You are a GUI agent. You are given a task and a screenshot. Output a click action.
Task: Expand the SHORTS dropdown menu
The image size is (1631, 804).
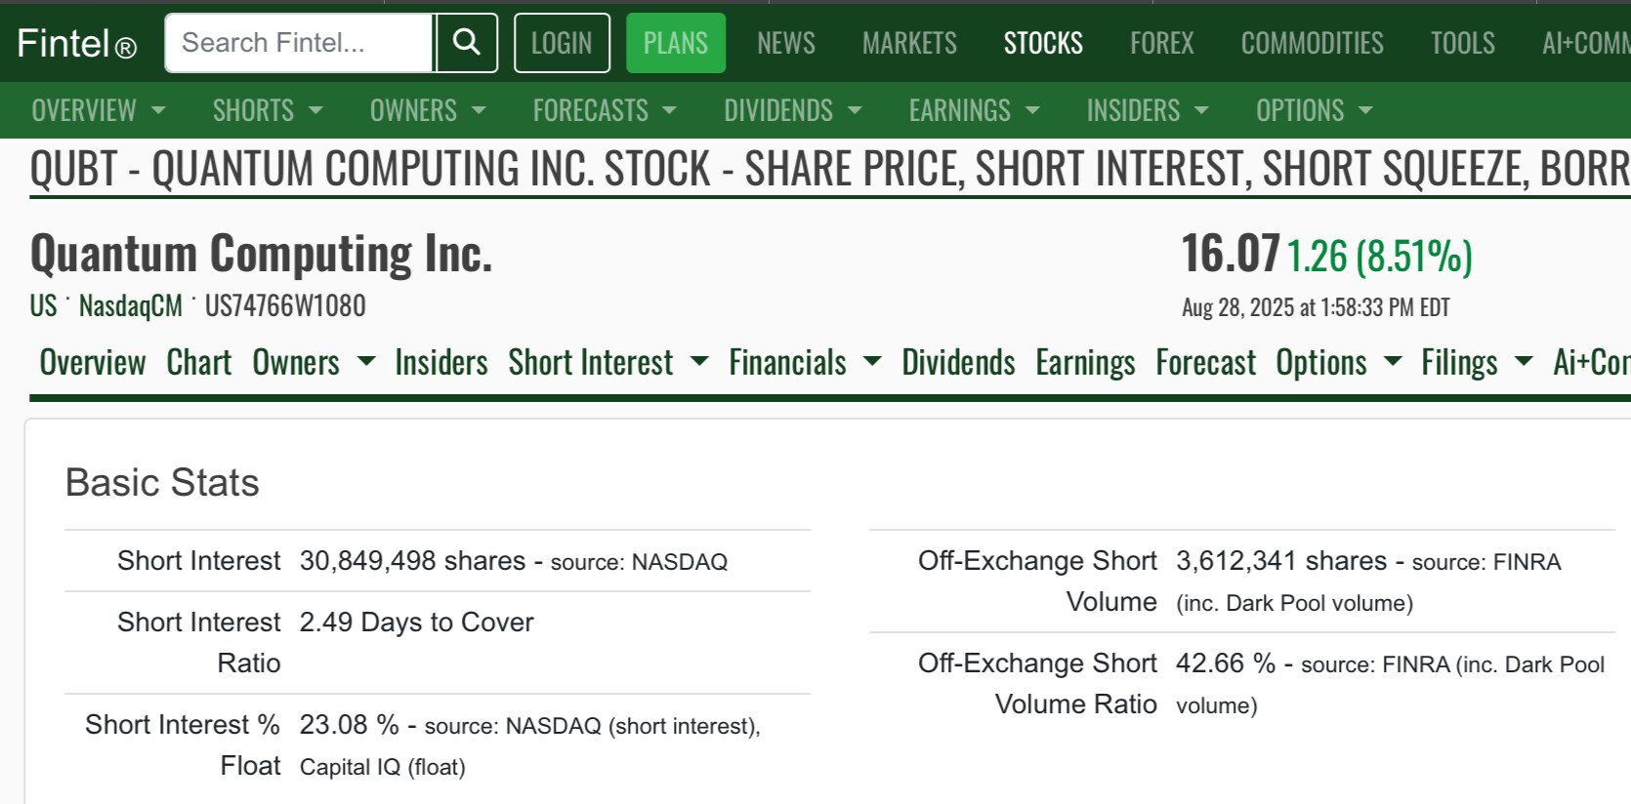pos(268,110)
